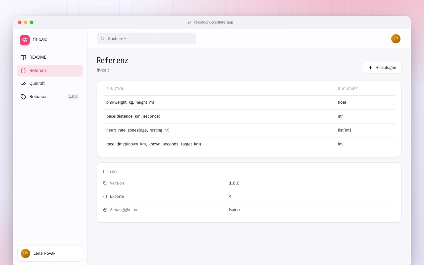Screen dimensions: 424x265
Task: Click the 1.0.0 release badge
Action: 73,97
